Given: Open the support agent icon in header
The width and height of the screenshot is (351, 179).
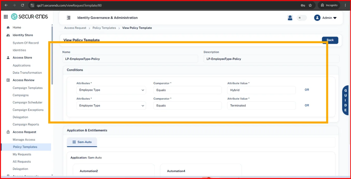Looking at the screenshot, I should pos(290,18).
